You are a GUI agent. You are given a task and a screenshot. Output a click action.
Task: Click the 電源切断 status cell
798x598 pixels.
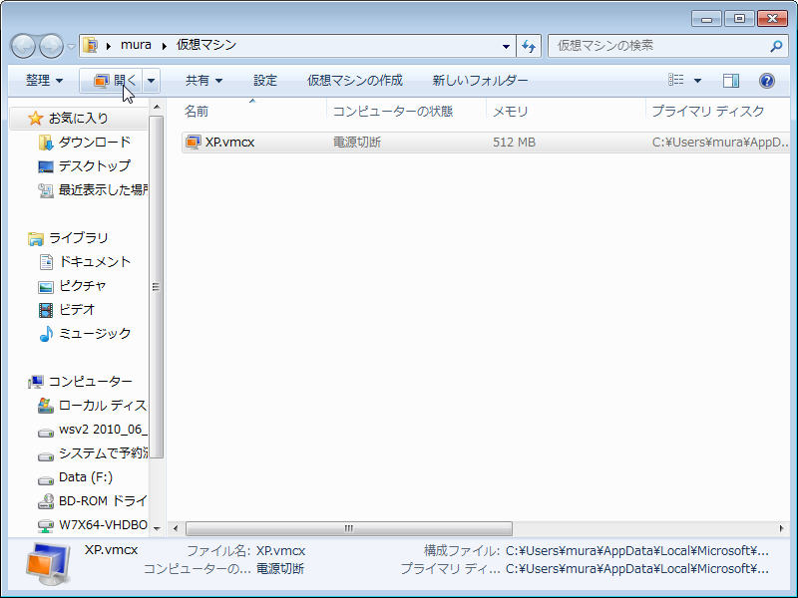click(x=357, y=143)
